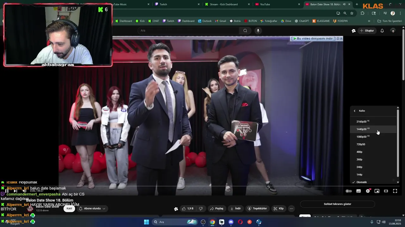Open help on the download banner

pos(338,38)
